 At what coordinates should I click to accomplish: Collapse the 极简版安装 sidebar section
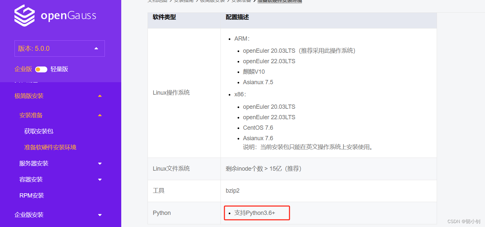point(100,96)
